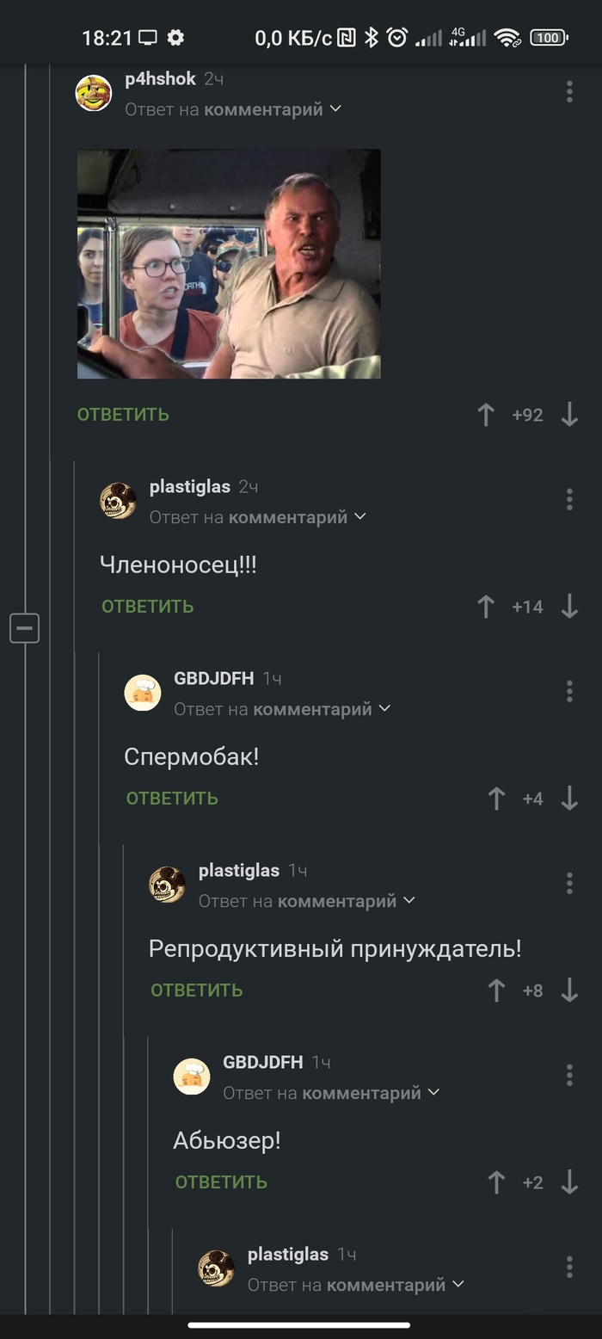602x1339 pixels.
Task: Expand 'Ответ на комментарий' under first GBDJDFH
Action: click(282, 708)
